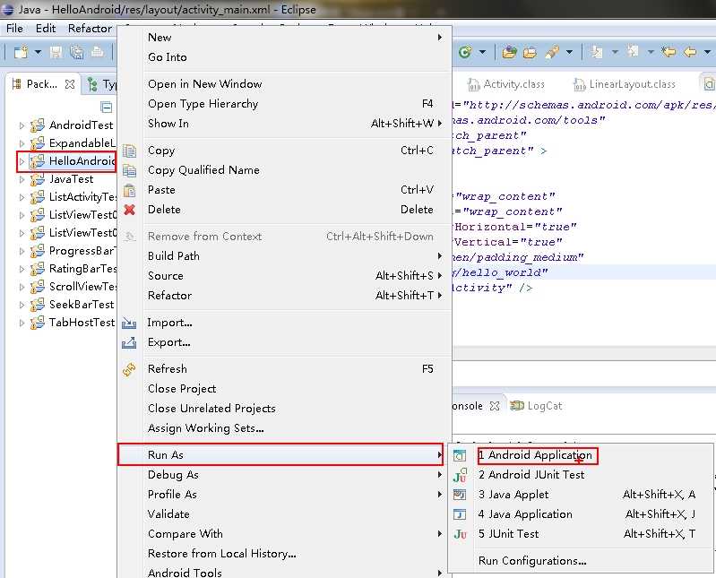
Task: Click the Paste icon in context menu
Action: pos(129,190)
